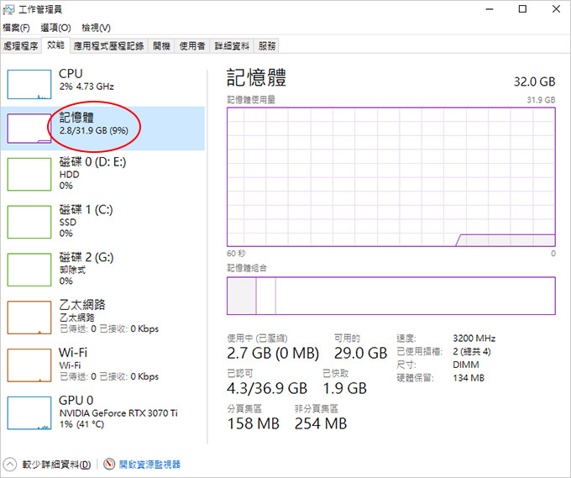
Task: Go to the 使用者 tab
Action: tap(192, 46)
